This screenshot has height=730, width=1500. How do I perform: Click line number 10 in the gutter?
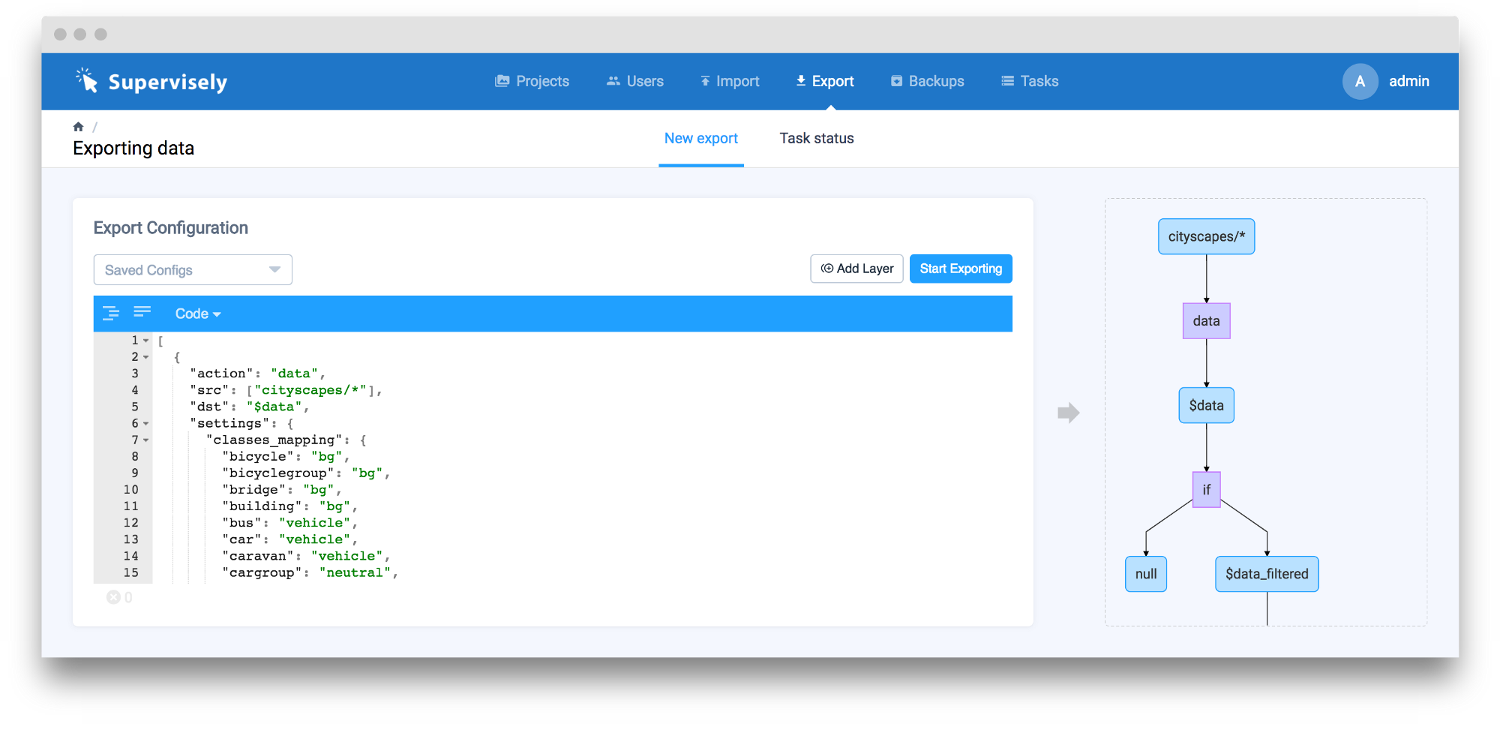coord(131,490)
